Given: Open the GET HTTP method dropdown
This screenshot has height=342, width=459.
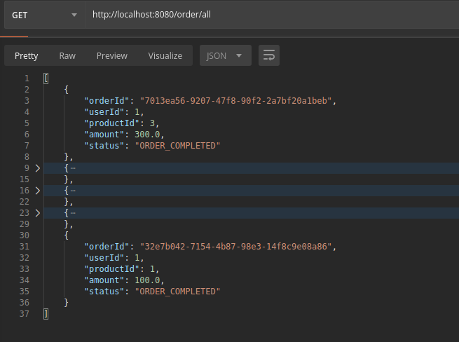Looking at the screenshot, I should pyautogui.click(x=44, y=15).
